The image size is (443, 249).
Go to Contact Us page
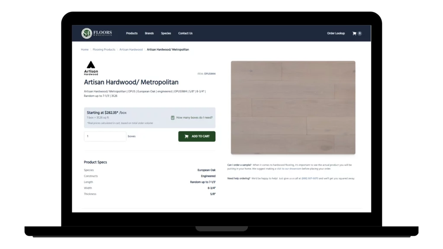click(185, 33)
